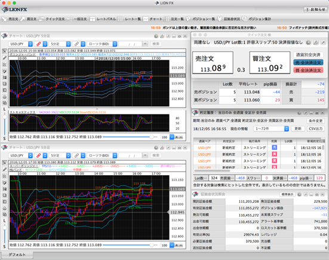Open the ポジション一覧 position list

[201, 19]
